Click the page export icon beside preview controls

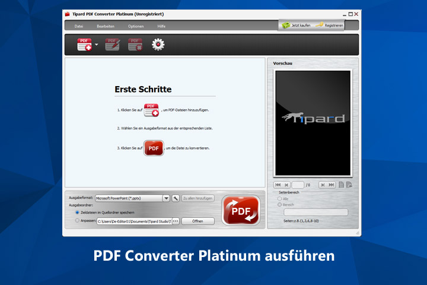(x=349, y=185)
